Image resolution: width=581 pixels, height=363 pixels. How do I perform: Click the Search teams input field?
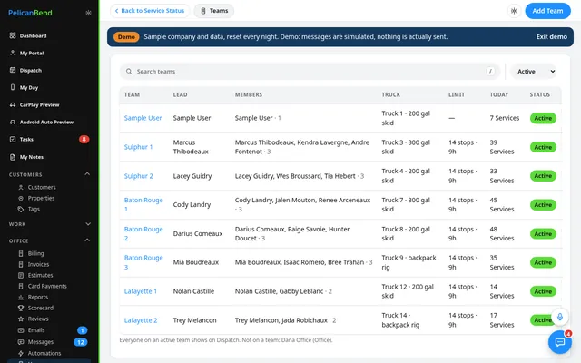click(310, 72)
